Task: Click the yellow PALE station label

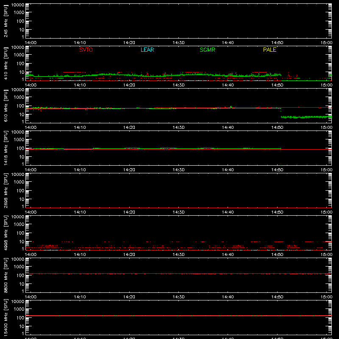Action: tap(270, 50)
